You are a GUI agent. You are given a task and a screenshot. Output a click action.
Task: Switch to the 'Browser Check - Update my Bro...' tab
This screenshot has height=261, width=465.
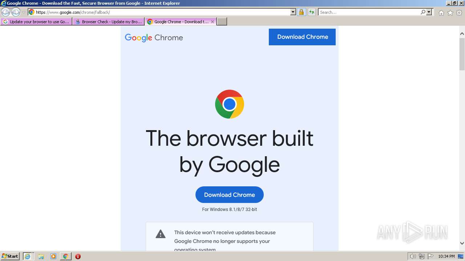(x=109, y=22)
